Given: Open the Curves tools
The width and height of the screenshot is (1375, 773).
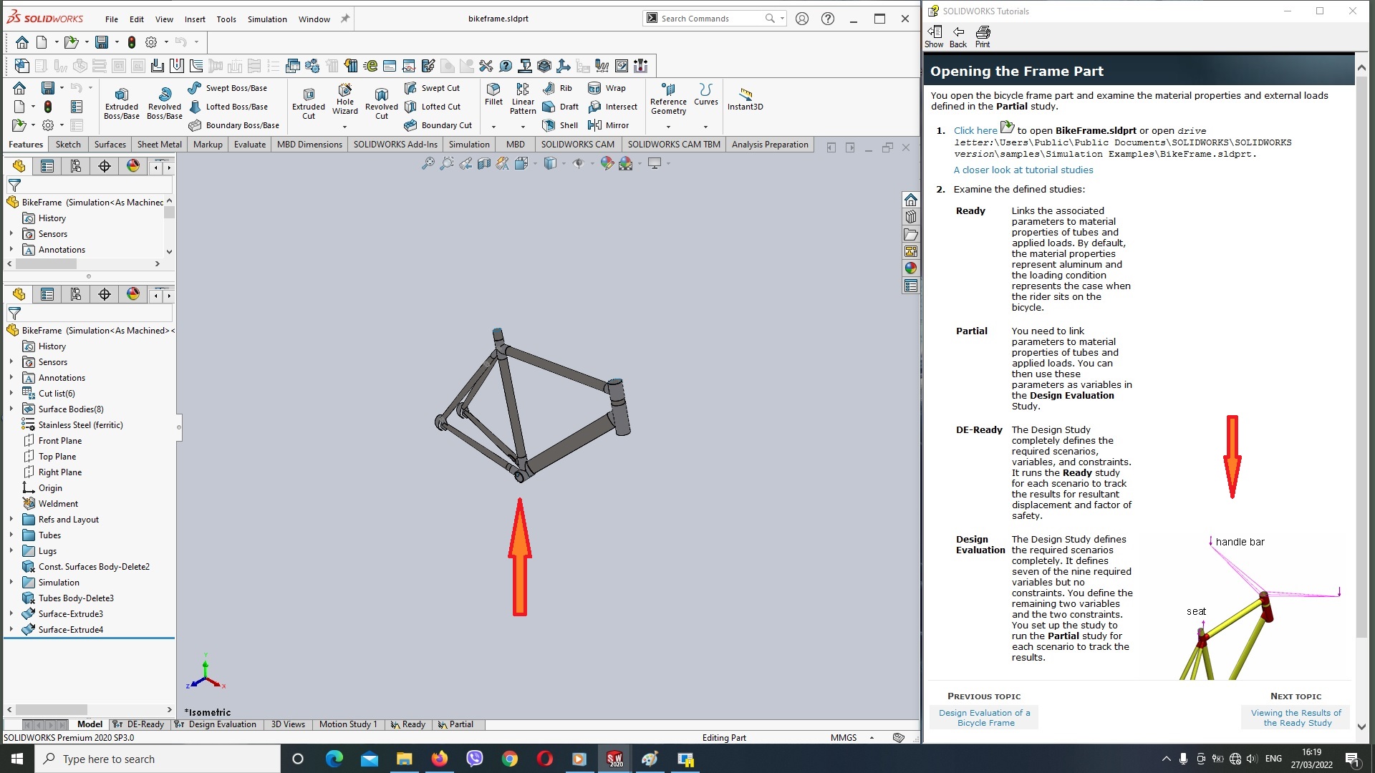Looking at the screenshot, I should tap(705, 94).
